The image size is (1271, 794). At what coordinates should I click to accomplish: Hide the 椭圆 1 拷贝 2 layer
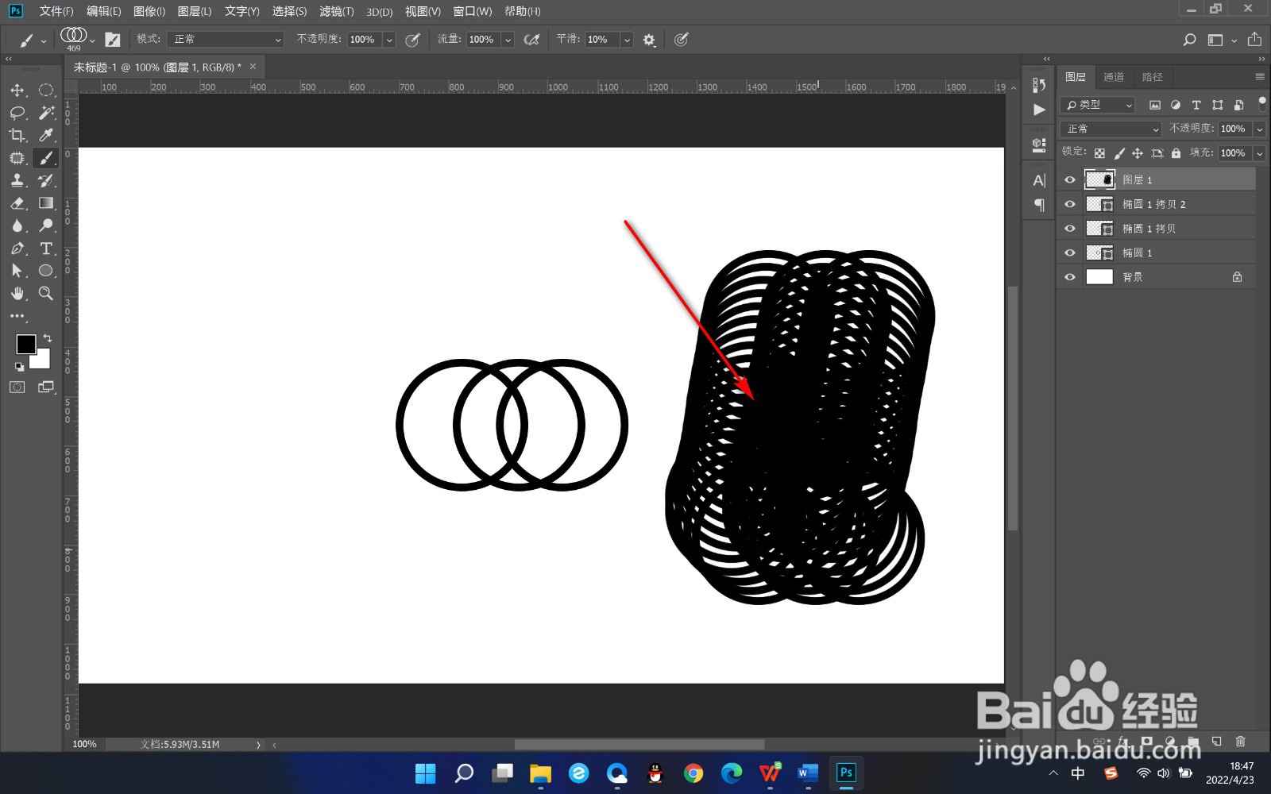[1070, 205]
